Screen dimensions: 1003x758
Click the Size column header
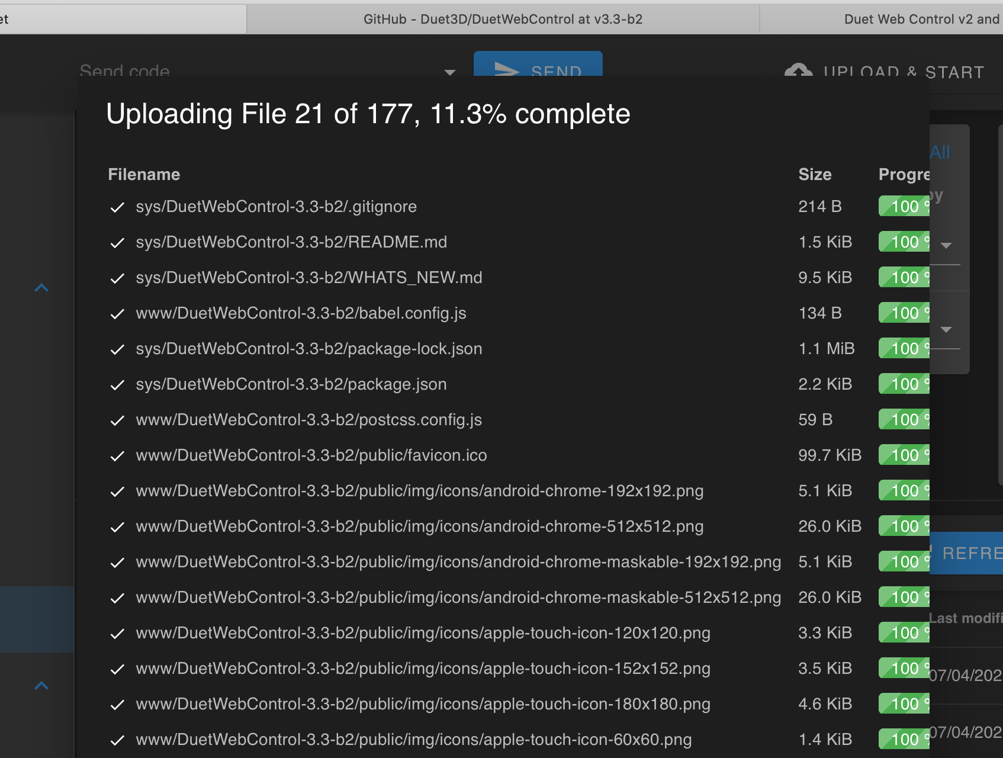tap(815, 174)
